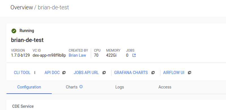Click the JOBS API URL link

coord(86,73)
